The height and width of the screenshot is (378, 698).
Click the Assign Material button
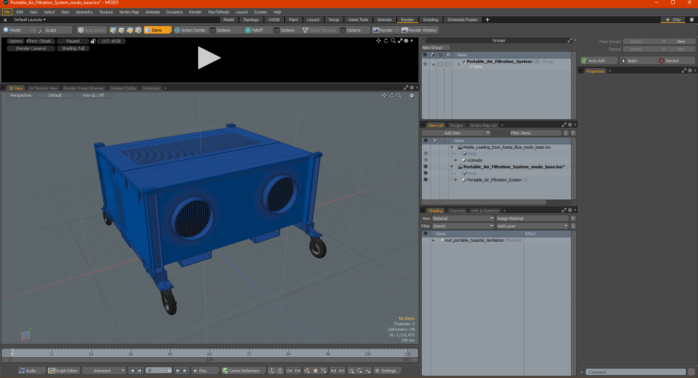(533, 218)
